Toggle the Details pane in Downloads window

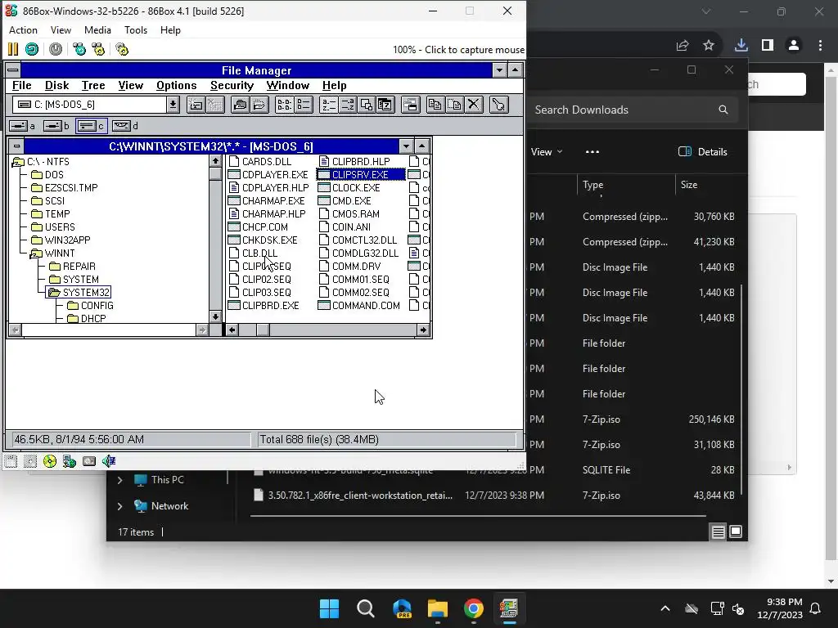pos(703,152)
